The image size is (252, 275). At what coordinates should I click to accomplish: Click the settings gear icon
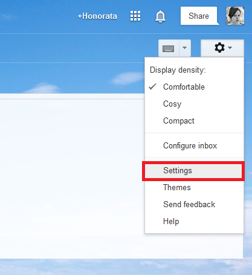pyautogui.click(x=219, y=48)
